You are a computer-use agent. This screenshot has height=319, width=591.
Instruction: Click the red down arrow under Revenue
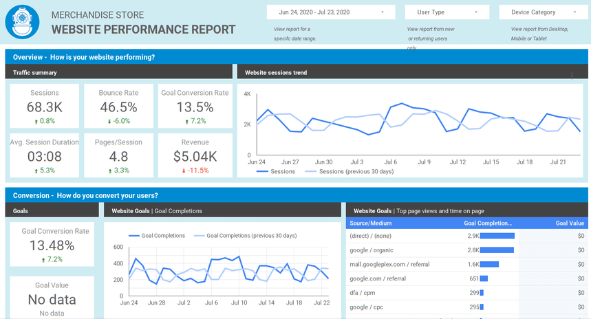tap(184, 170)
